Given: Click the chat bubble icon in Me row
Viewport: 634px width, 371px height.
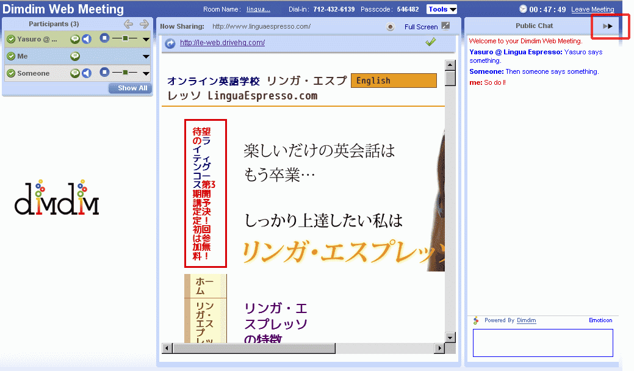Looking at the screenshot, I should (75, 56).
